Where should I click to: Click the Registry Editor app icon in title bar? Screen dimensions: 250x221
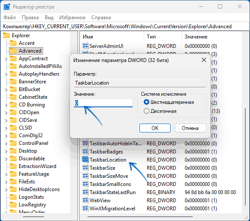[7, 7]
